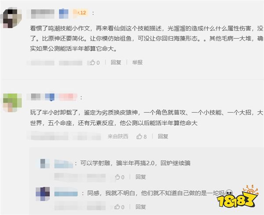Like the 可以学射雕 reply
Image resolution: width=264 pixels, height=215 pixels.
pos(120,177)
